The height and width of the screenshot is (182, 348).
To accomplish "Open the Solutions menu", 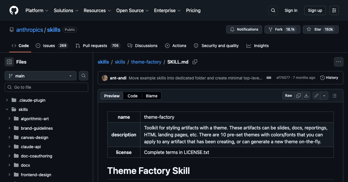I will point(66,10).
